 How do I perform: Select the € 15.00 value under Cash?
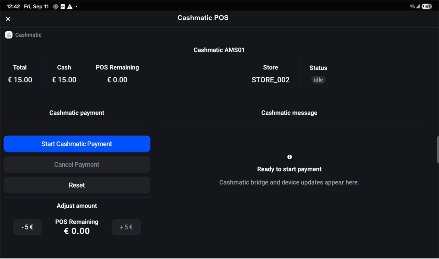pyautogui.click(x=64, y=80)
